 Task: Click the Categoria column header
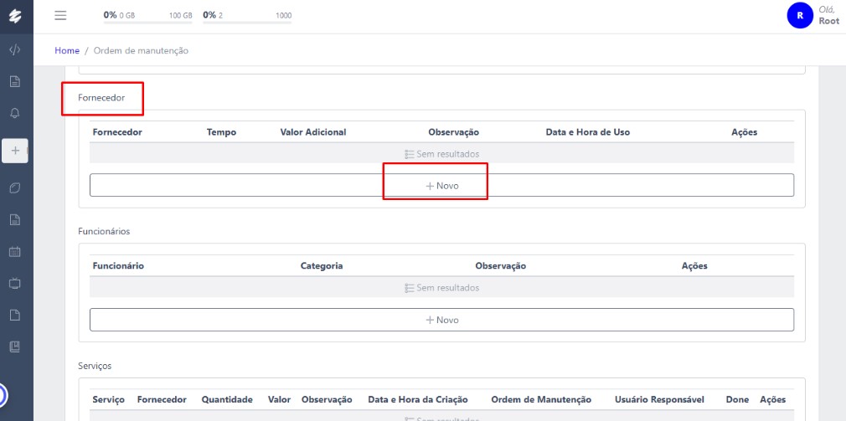click(322, 266)
